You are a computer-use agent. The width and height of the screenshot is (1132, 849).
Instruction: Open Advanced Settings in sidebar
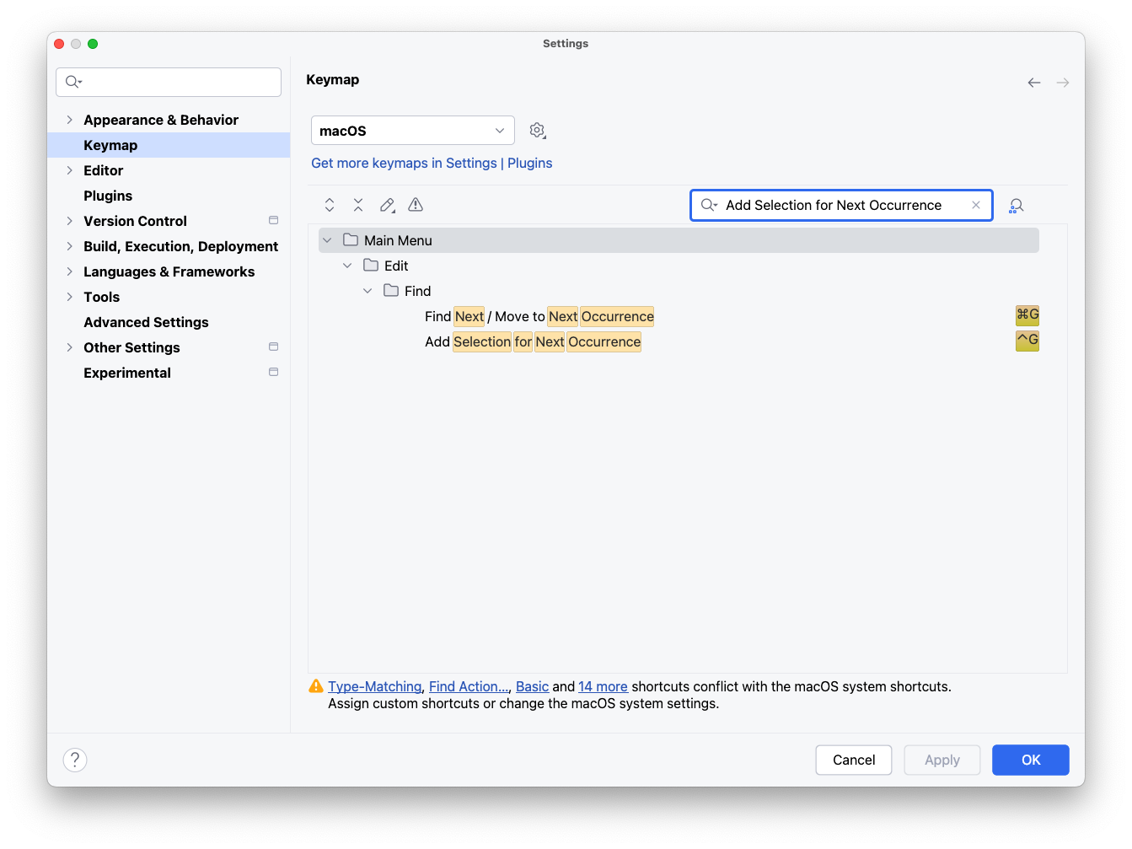click(146, 322)
